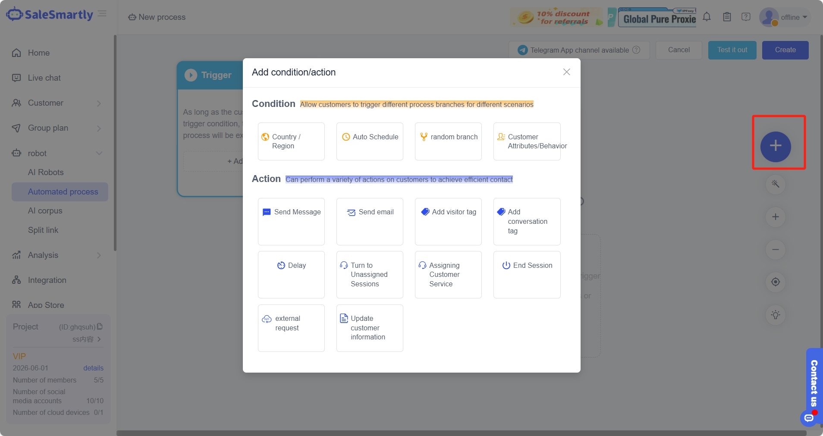Choose the Auto Schedule condition

click(369, 141)
